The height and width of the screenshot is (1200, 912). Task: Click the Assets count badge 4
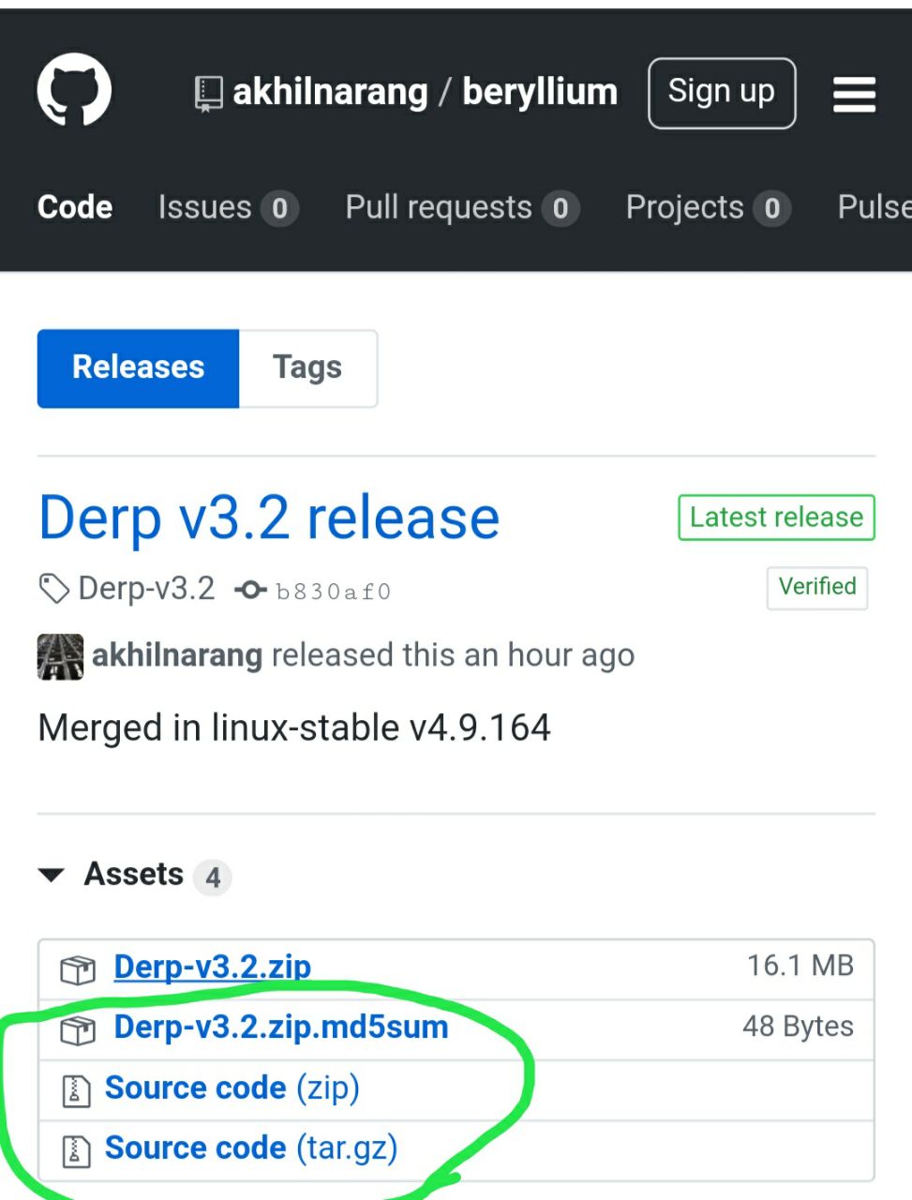click(x=213, y=877)
